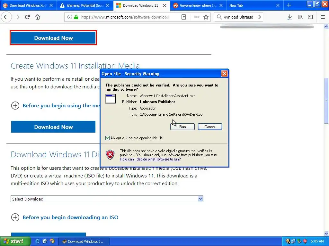Open the Firefox hamburger menu
The width and height of the screenshot is (329, 246).
[x=323, y=17]
